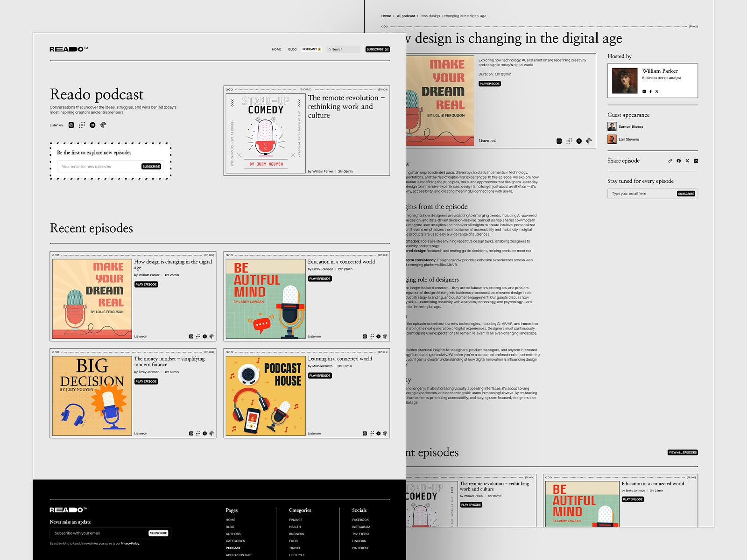Click VIEW ALL EPISODES in Recent episodes
This screenshot has height=560, width=747.
(x=683, y=452)
